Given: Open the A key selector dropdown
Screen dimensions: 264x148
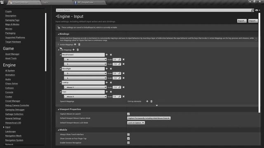Looking at the screenshot, I should tap(85, 78).
